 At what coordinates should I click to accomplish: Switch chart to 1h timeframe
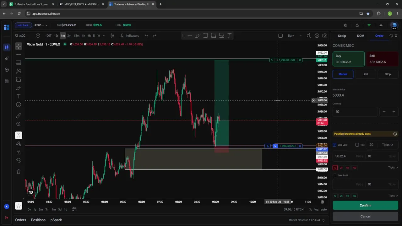(x=84, y=35)
